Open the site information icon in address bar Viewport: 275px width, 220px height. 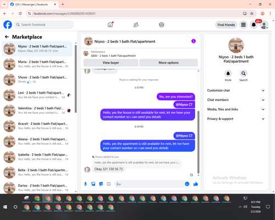[x=30, y=14]
